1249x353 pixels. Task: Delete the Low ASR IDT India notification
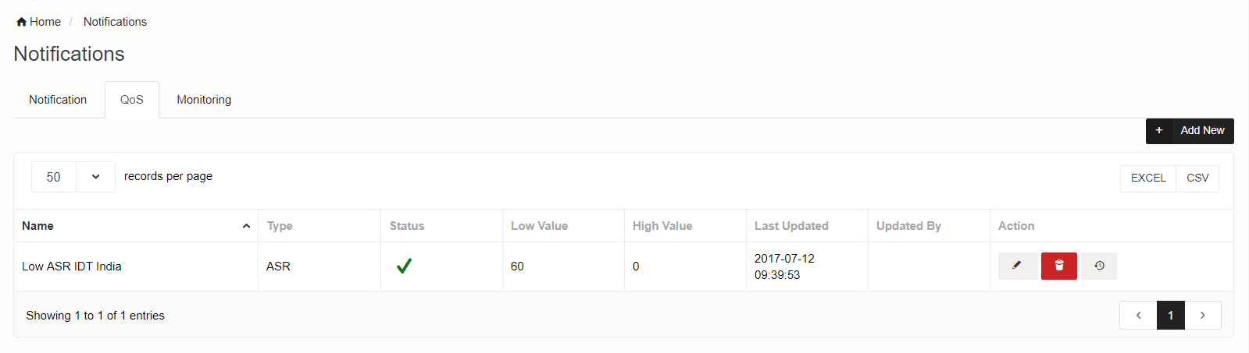(1058, 266)
